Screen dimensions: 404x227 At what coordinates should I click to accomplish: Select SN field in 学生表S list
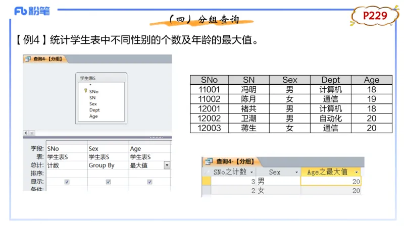pyautogui.click(x=92, y=98)
